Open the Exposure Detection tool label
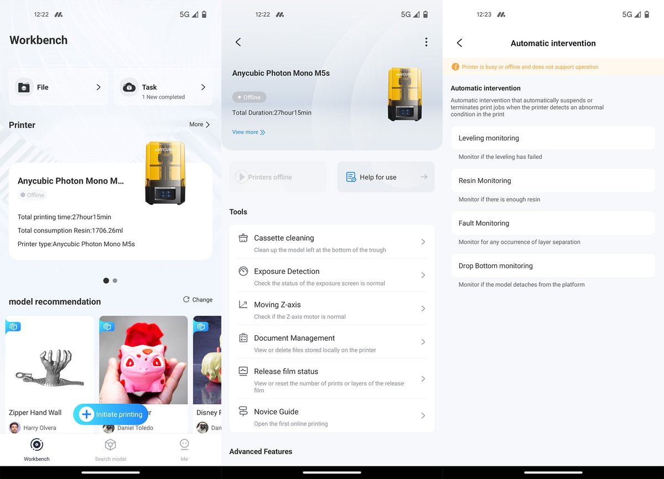Image resolution: width=664 pixels, height=479 pixels. tap(287, 271)
